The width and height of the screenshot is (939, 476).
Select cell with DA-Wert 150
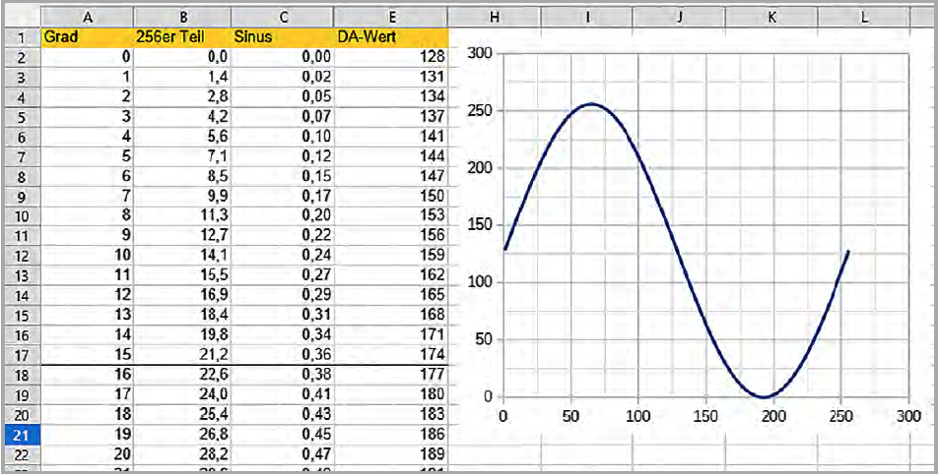point(391,196)
